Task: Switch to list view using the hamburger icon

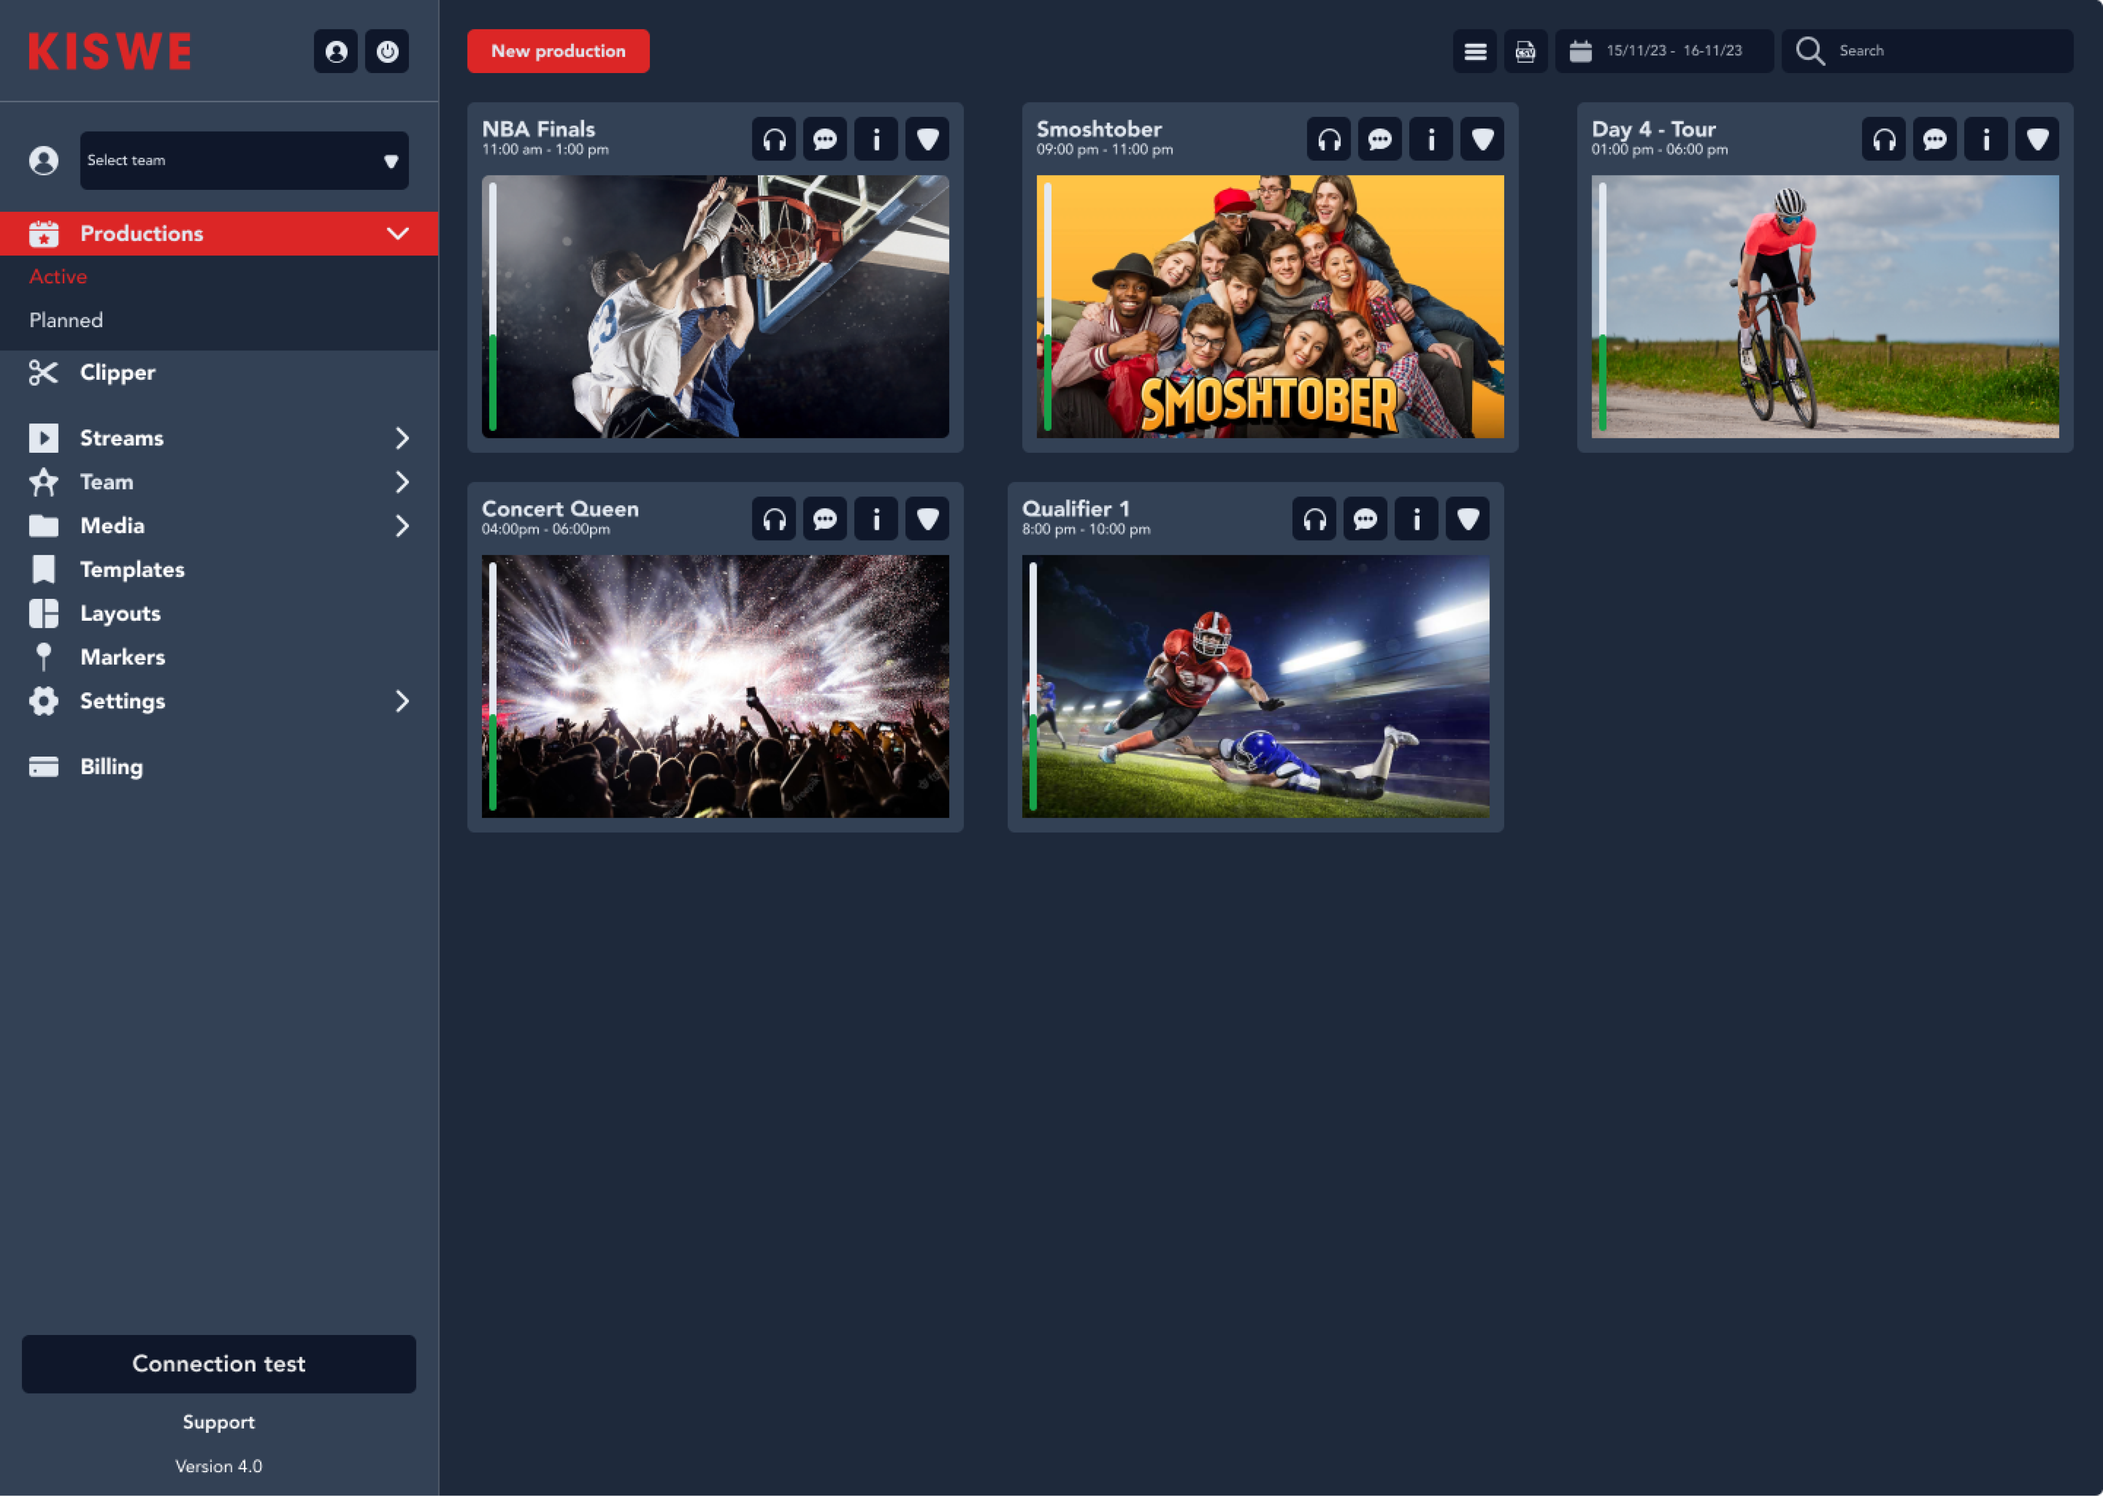Action: click(x=1475, y=51)
